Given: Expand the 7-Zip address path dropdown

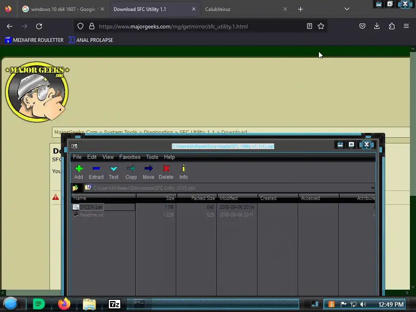Looking at the screenshot, I should coord(373,188).
